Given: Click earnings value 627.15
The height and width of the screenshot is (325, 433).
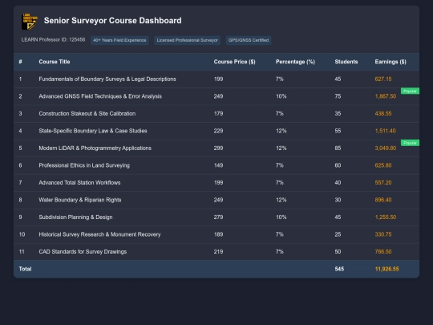Looking at the screenshot, I should tap(383, 79).
